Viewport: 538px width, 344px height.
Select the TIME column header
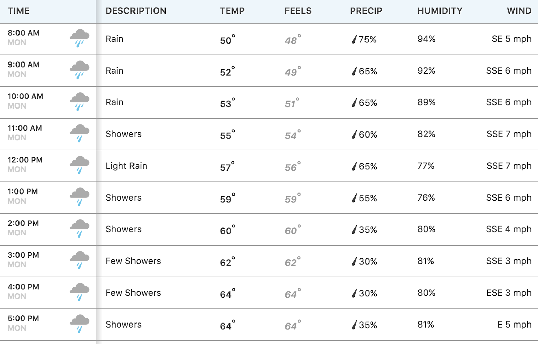(x=19, y=11)
